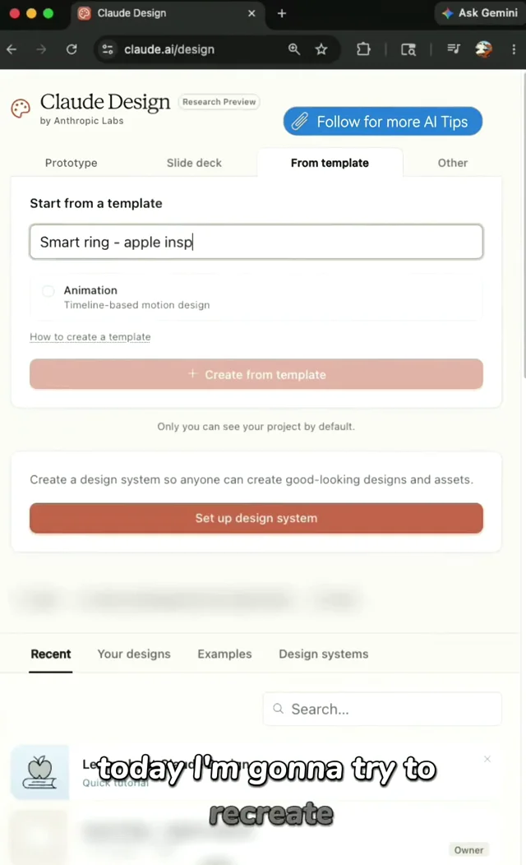Select the Examples tab

224,654
